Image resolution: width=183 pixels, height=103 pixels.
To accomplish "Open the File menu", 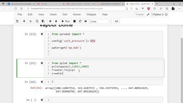I will 20,15.
